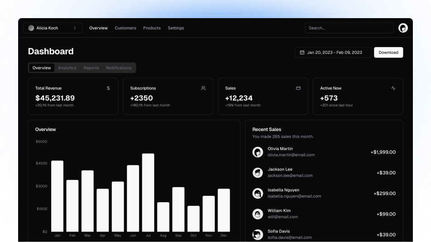Open Products in the top navigation
The height and width of the screenshot is (242, 431).
pyautogui.click(x=152, y=28)
